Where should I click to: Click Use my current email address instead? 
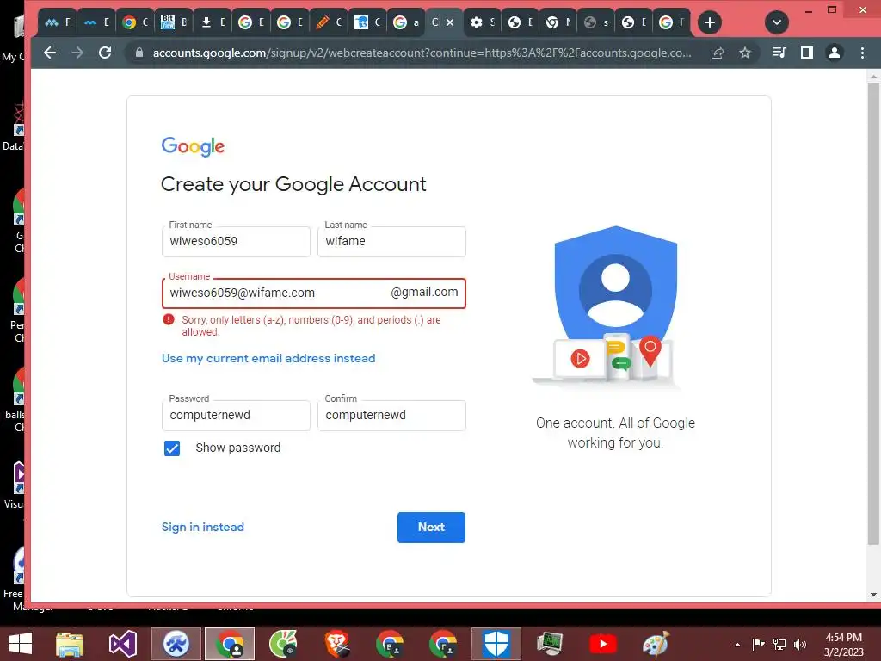268,358
